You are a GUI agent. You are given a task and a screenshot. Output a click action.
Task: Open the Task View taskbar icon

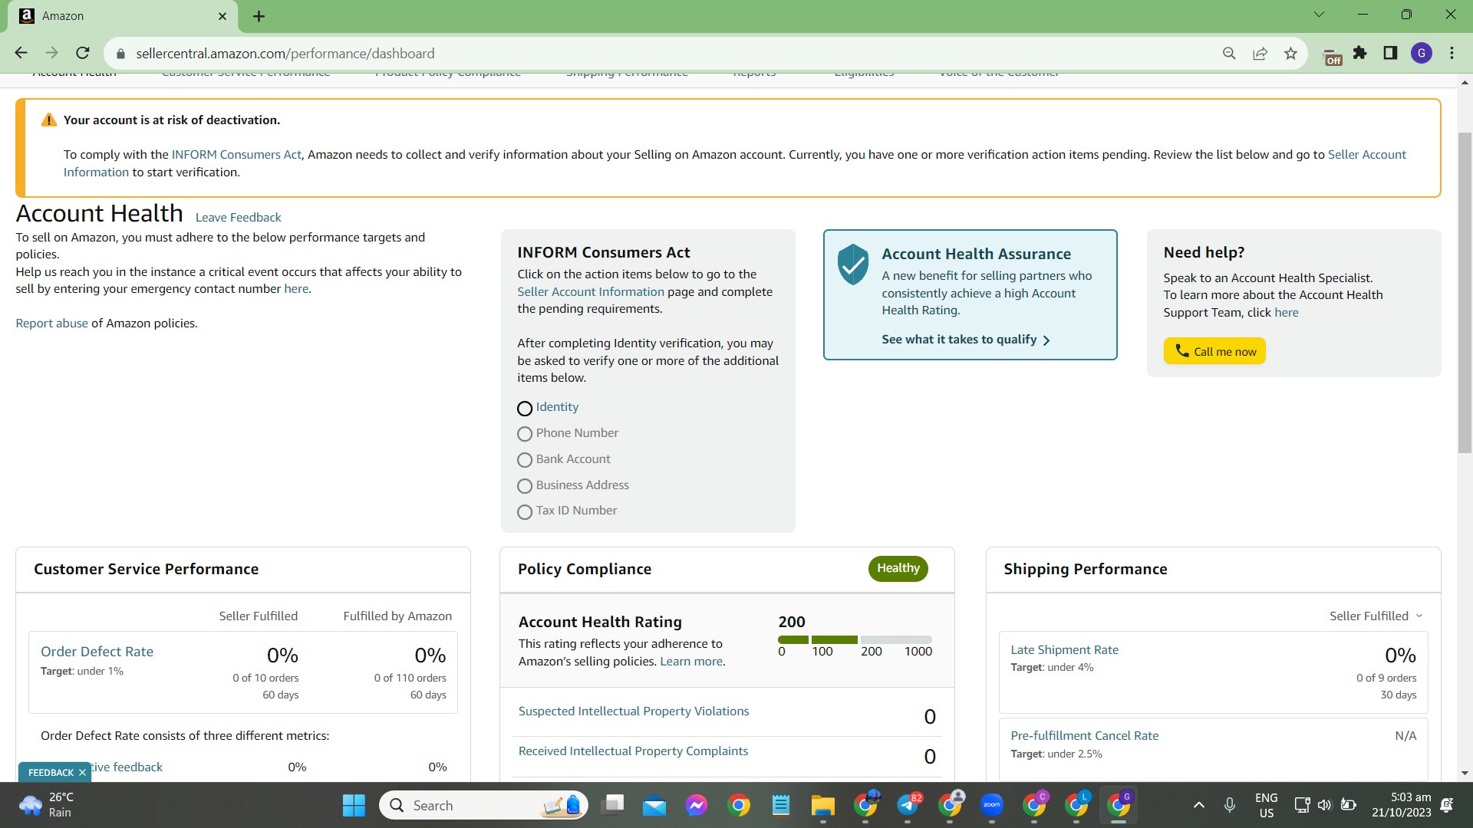(614, 805)
